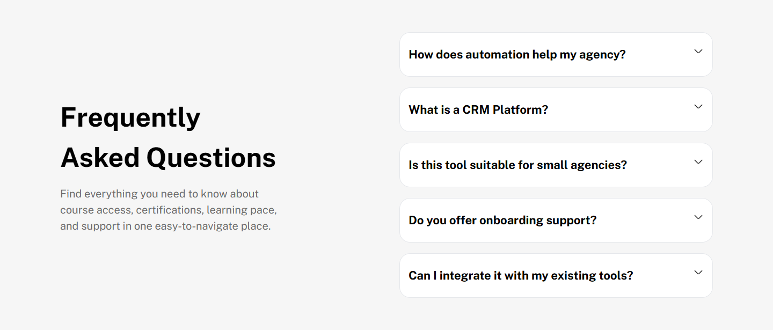Expand "How does automation help my agency?"
The width and height of the screenshot is (773, 330).
(517, 55)
